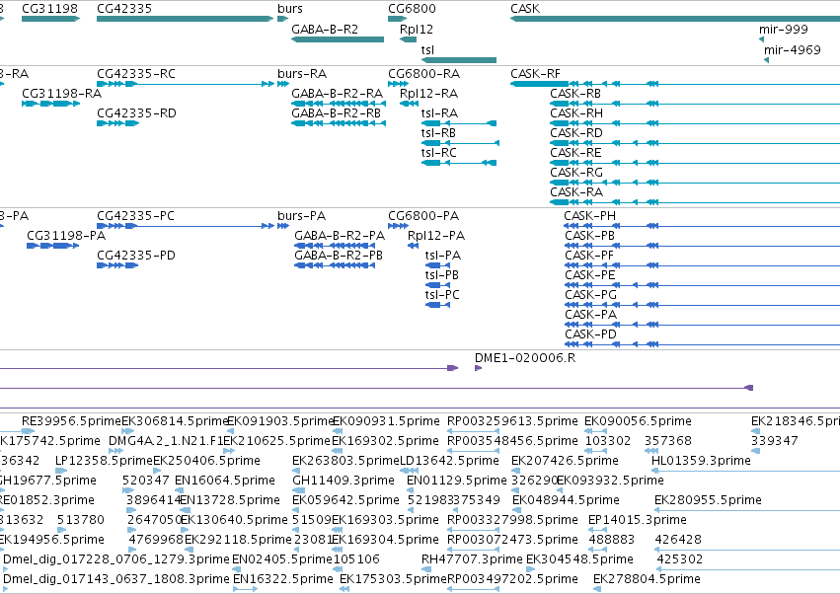Click the Rpl12 gene feature

pyautogui.click(x=409, y=39)
